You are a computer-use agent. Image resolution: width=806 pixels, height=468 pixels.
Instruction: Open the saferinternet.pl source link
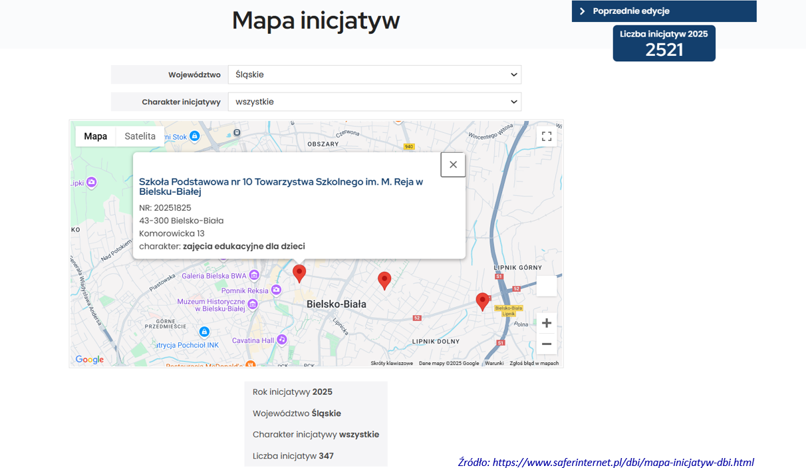[x=623, y=462]
